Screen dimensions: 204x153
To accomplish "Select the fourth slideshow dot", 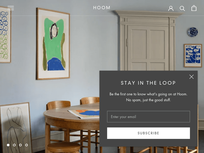I will [27, 145].
